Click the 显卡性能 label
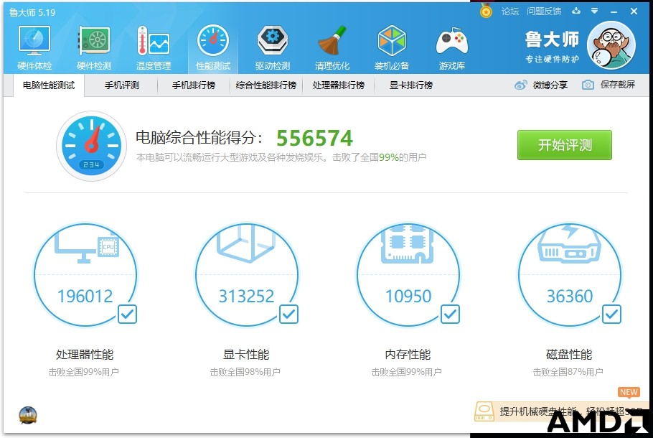Image resolution: width=653 pixels, height=438 pixels. click(246, 355)
